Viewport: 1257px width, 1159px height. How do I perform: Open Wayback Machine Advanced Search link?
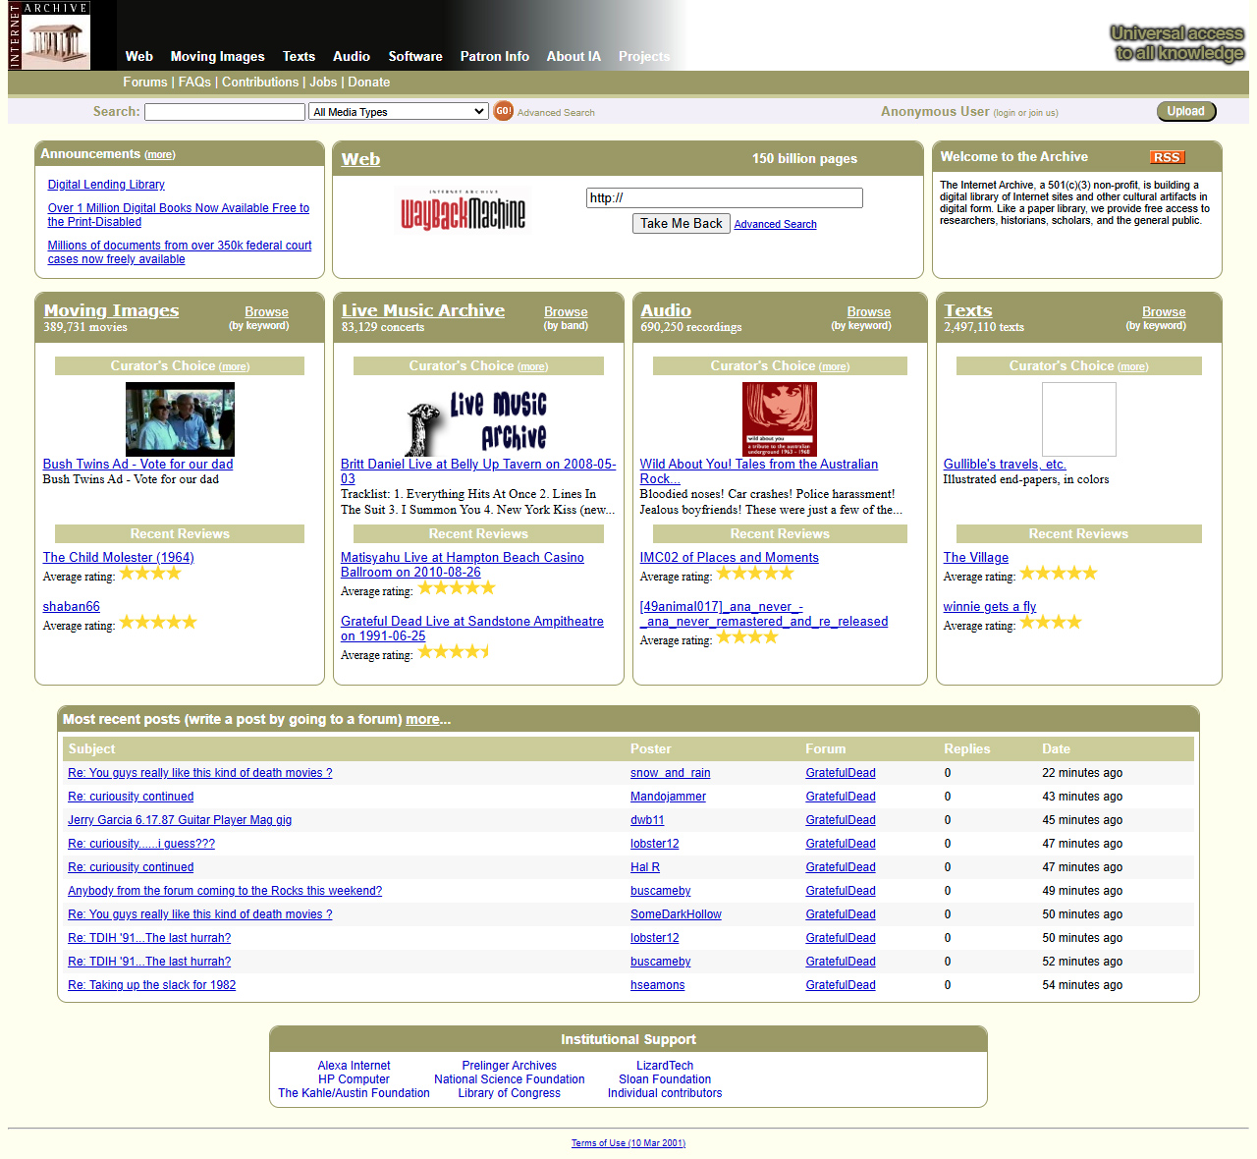(x=776, y=225)
